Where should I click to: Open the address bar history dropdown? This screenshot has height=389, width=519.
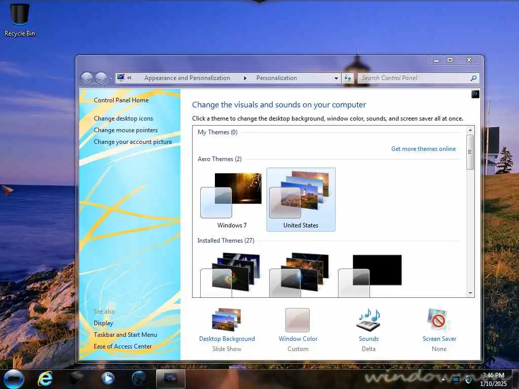337,79
